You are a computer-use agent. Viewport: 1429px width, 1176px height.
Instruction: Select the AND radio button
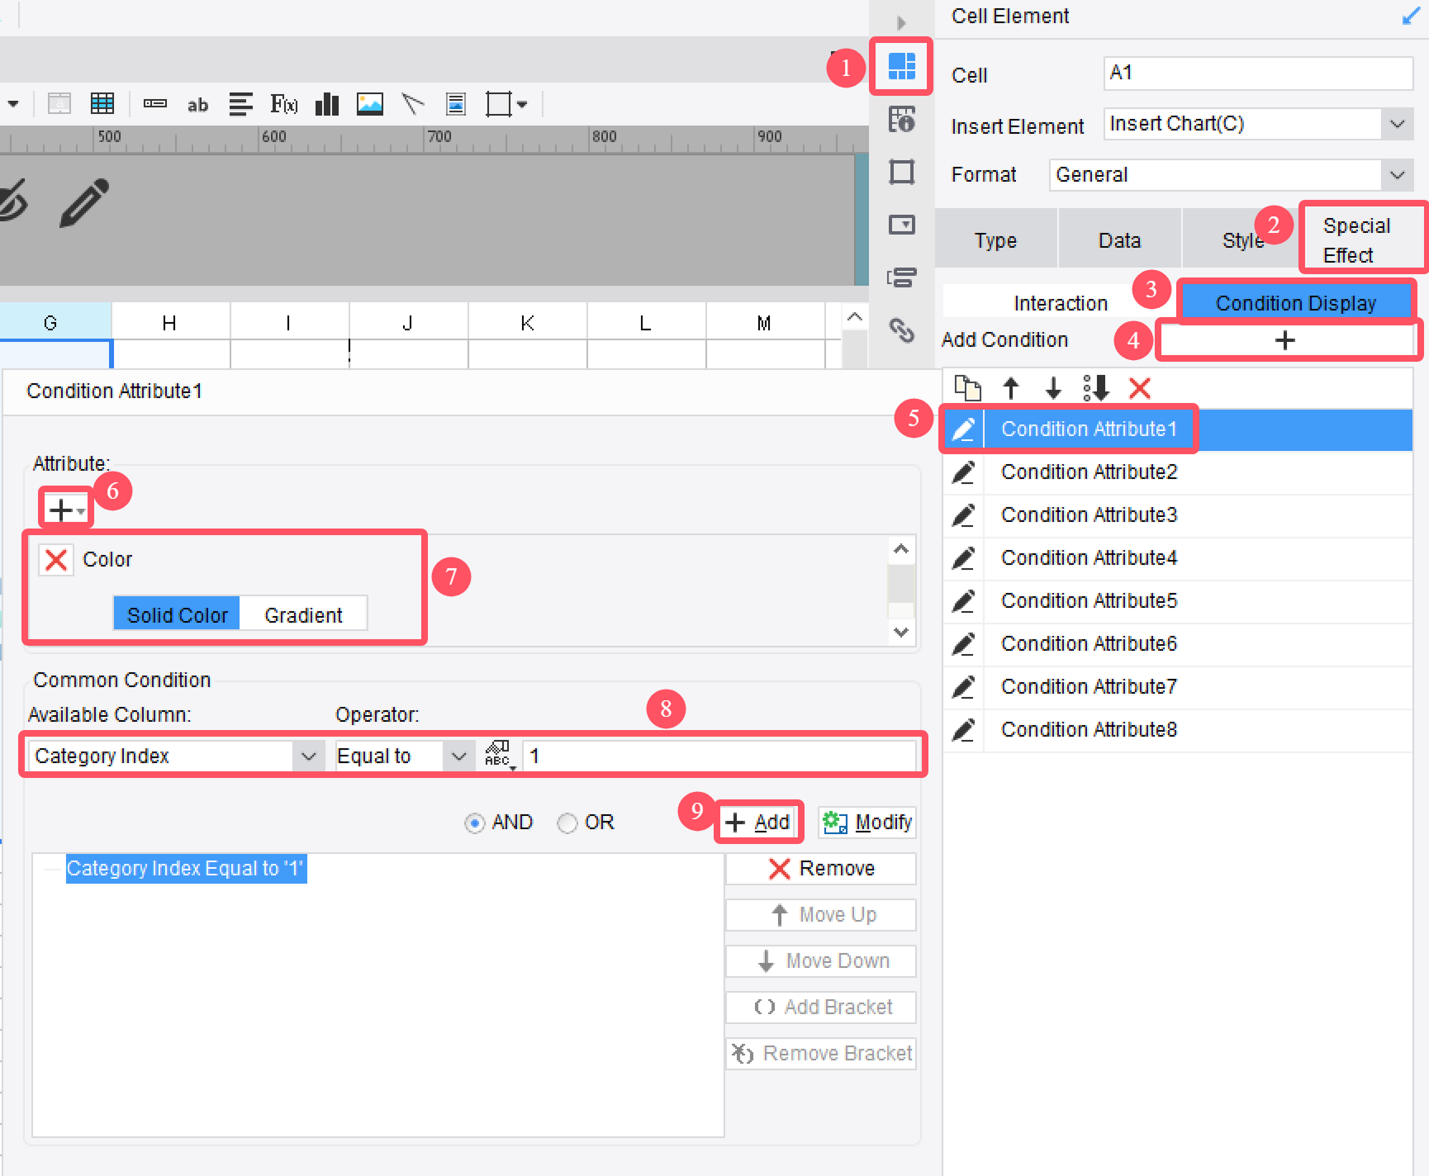474,823
